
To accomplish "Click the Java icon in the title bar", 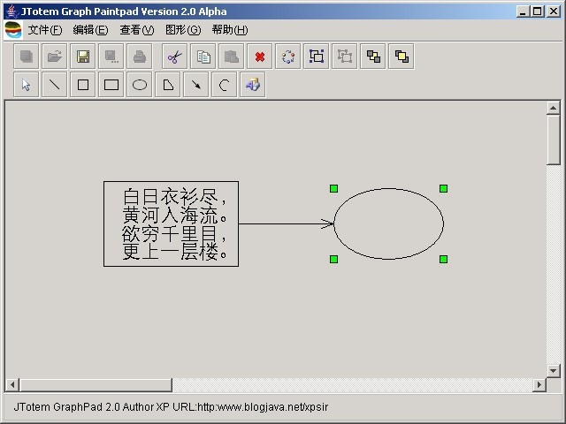I will [11, 11].
